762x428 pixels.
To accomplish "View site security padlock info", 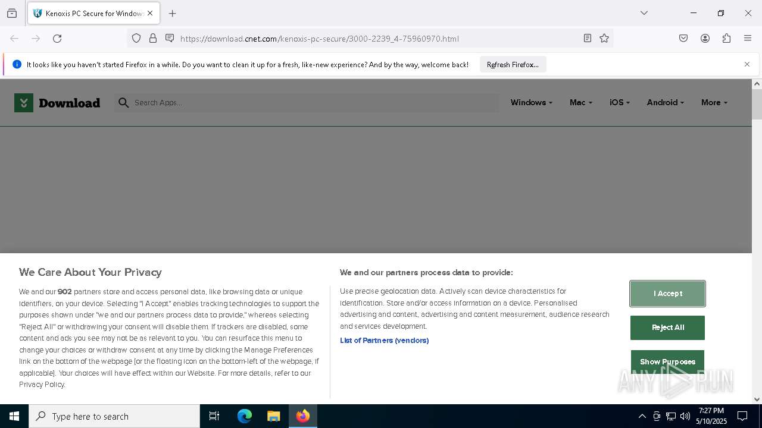I will pos(153,39).
